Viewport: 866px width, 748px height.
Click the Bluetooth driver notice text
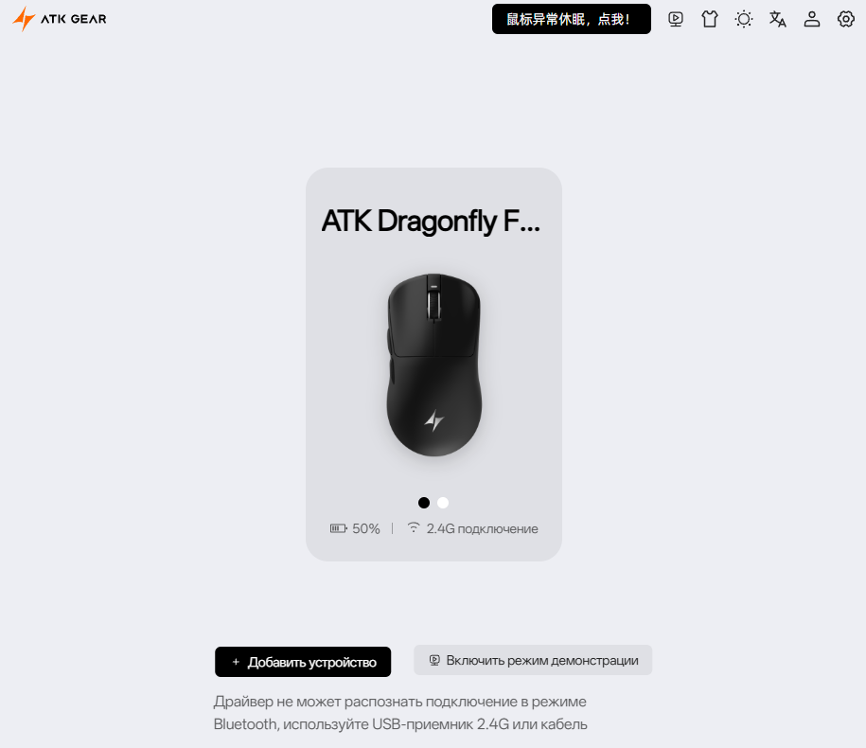tap(400, 713)
